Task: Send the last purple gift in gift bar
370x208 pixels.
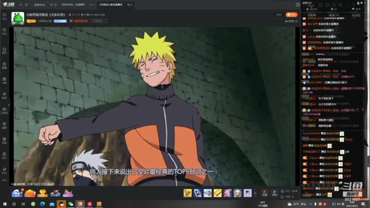Action: tap(248, 193)
